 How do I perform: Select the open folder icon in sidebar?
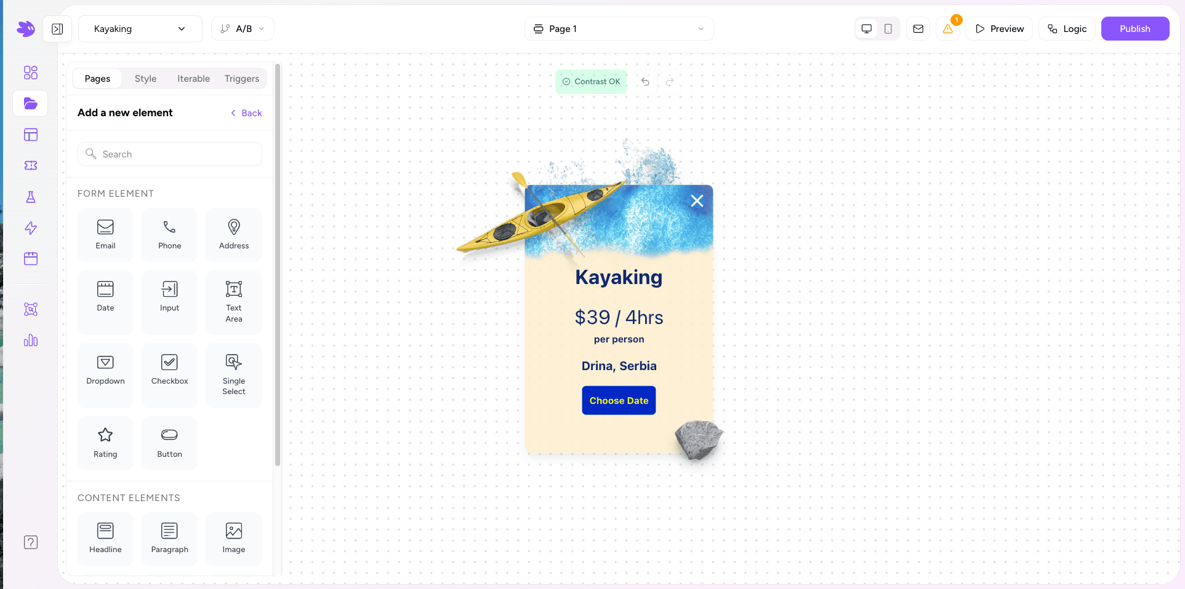click(31, 103)
